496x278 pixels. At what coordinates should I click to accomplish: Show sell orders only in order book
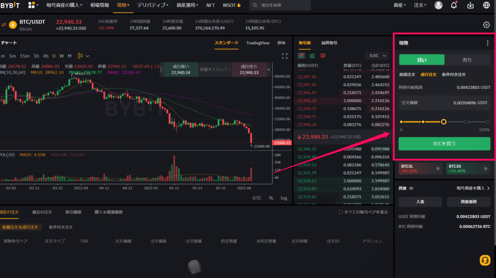(x=323, y=56)
